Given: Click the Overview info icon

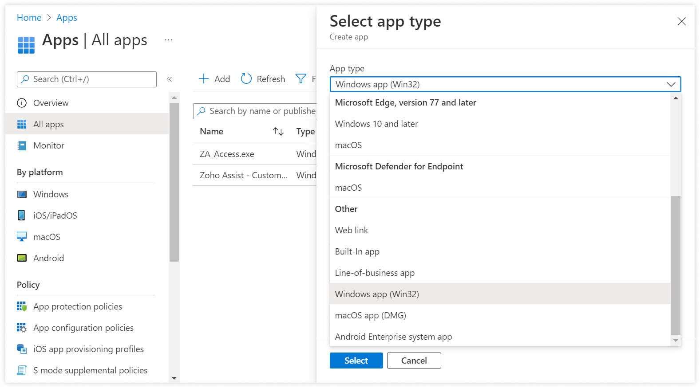Looking at the screenshot, I should coord(22,103).
